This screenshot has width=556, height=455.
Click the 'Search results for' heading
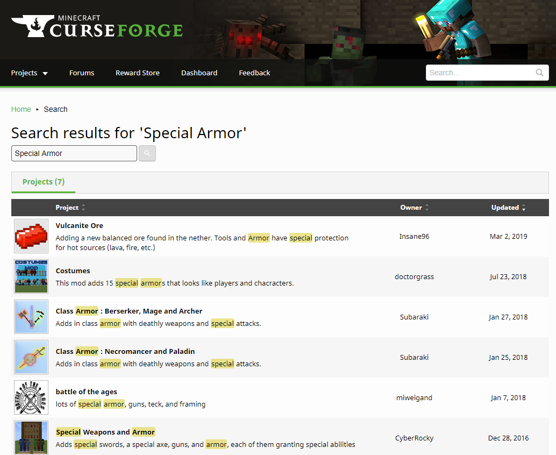pos(129,133)
